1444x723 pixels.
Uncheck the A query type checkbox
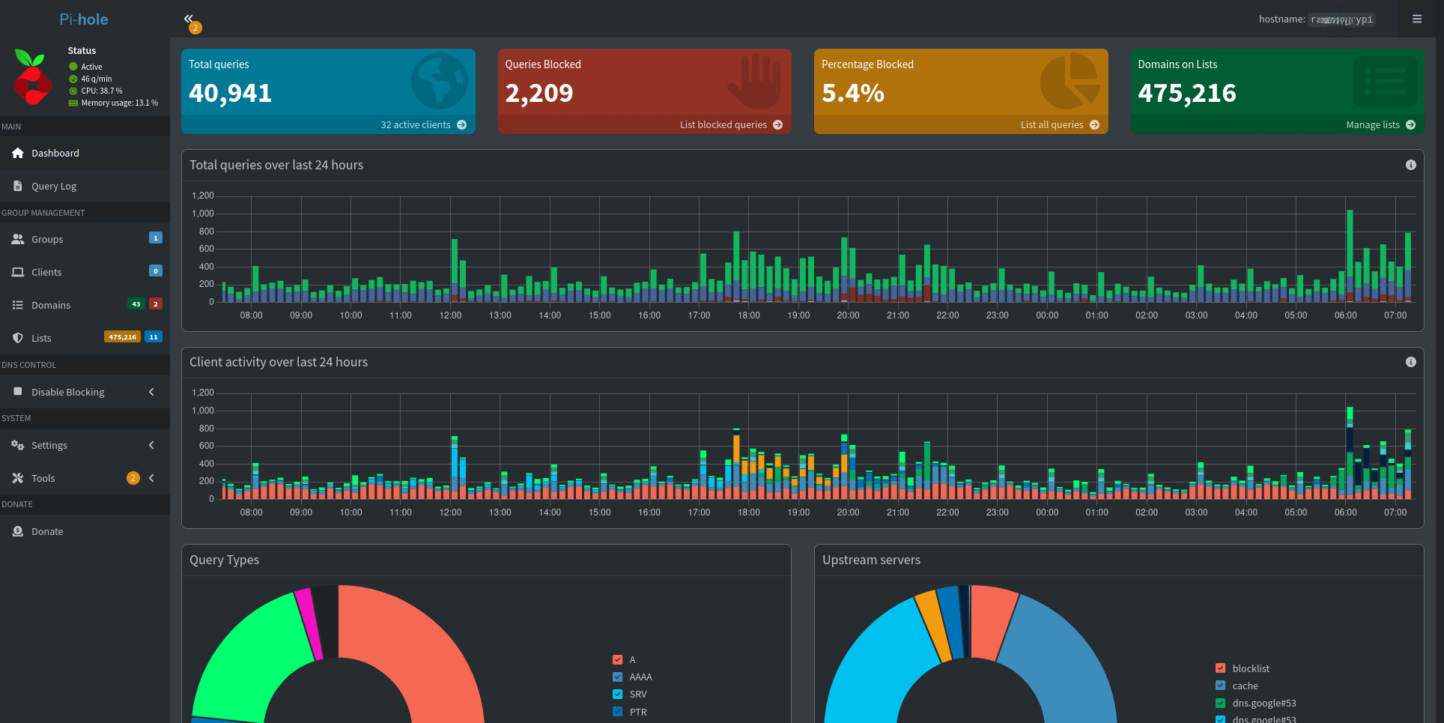[618, 660]
